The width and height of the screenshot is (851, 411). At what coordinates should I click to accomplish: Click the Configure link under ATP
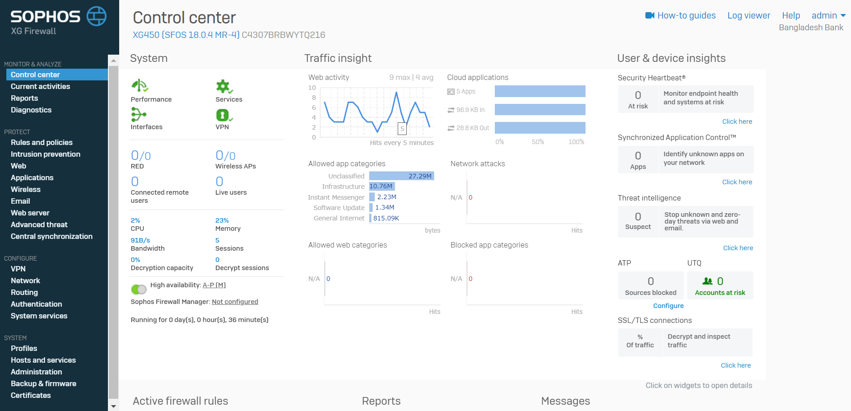click(x=668, y=306)
